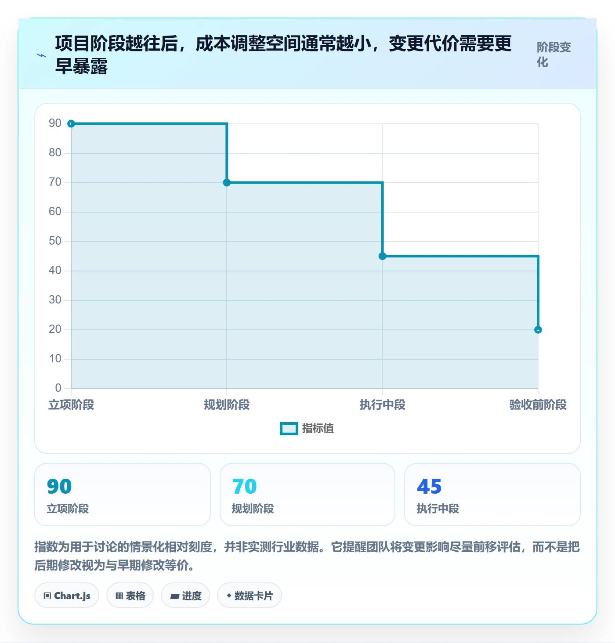Click the chart title starting 项目阶段越往后
This screenshot has height=643, width=615.
pos(283,55)
